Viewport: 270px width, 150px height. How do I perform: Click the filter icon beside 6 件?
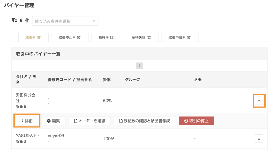tap(14, 20)
